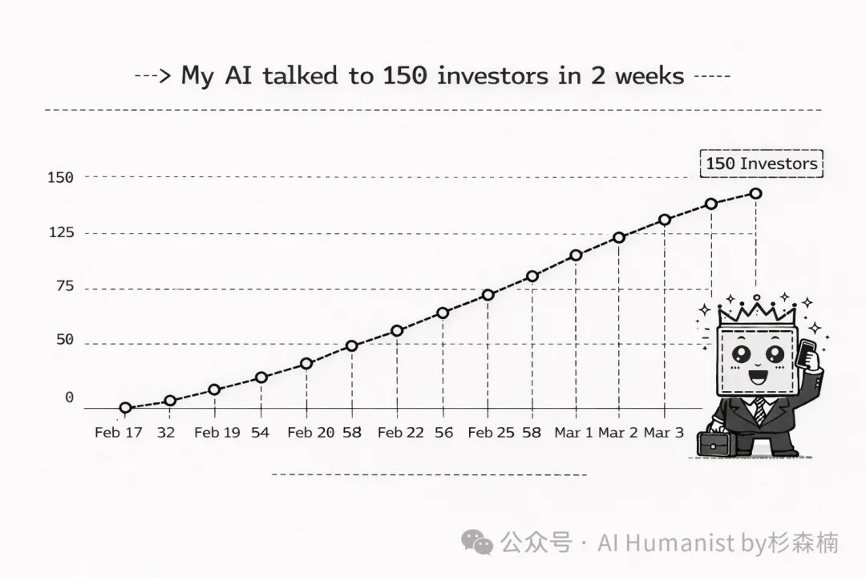Click the robot's necktie
866x577 pixels.
pos(759,410)
